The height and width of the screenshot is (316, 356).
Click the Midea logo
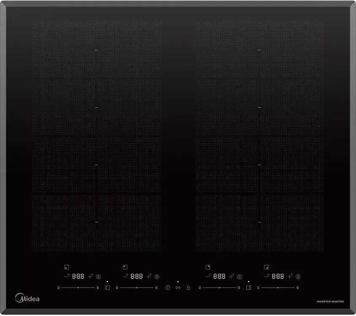coord(27,298)
